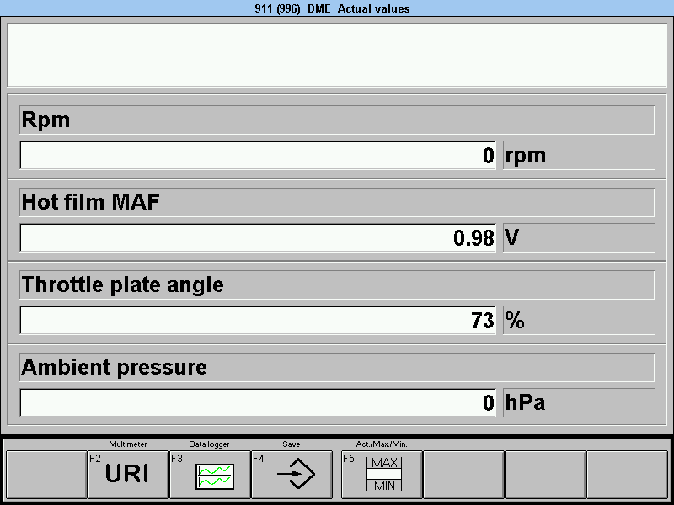Select the Hot film MAF 0.98 value field
The height and width of the screenshot is (505, 674).
tap(258, 237)
